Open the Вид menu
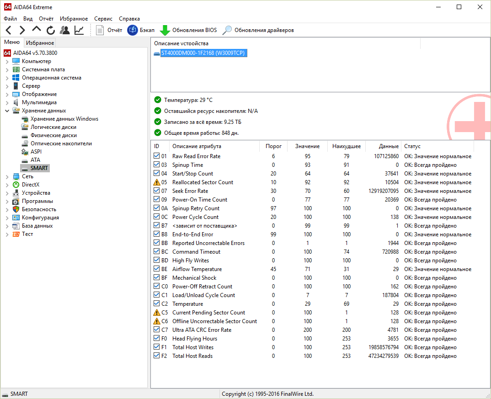Image resolution: width=491 pixels, height=399 pixels. (x=28, y=19)
